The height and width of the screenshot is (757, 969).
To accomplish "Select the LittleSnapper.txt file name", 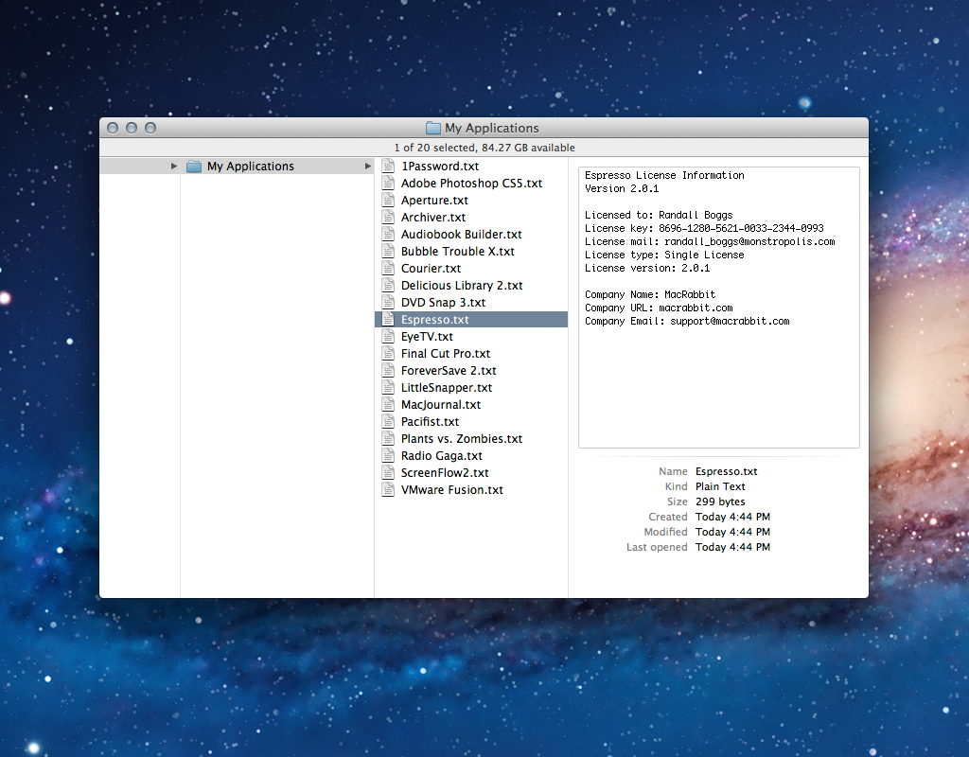I will (447, 387).
